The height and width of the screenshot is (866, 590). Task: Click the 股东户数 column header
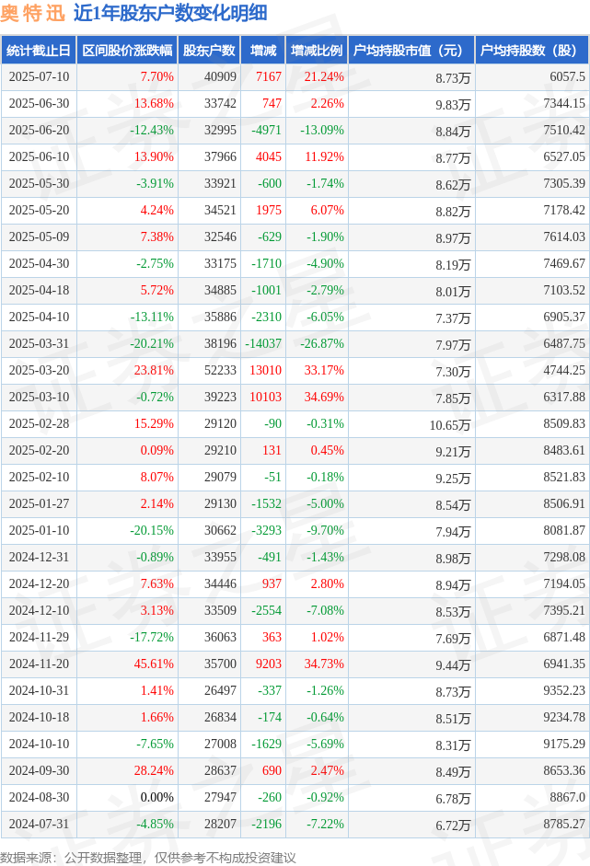[209, 51]
